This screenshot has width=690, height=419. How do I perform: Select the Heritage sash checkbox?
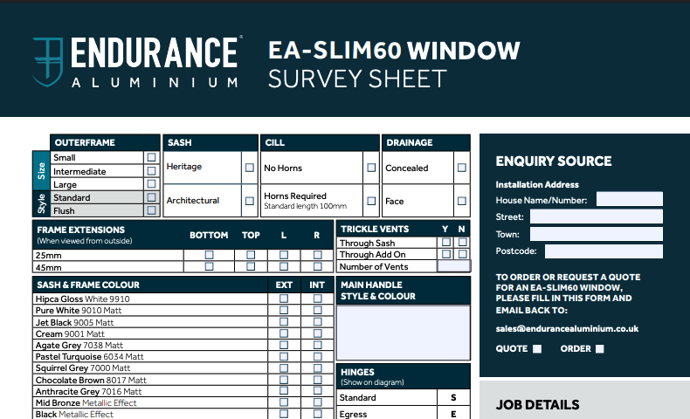[x=250, y=167]
